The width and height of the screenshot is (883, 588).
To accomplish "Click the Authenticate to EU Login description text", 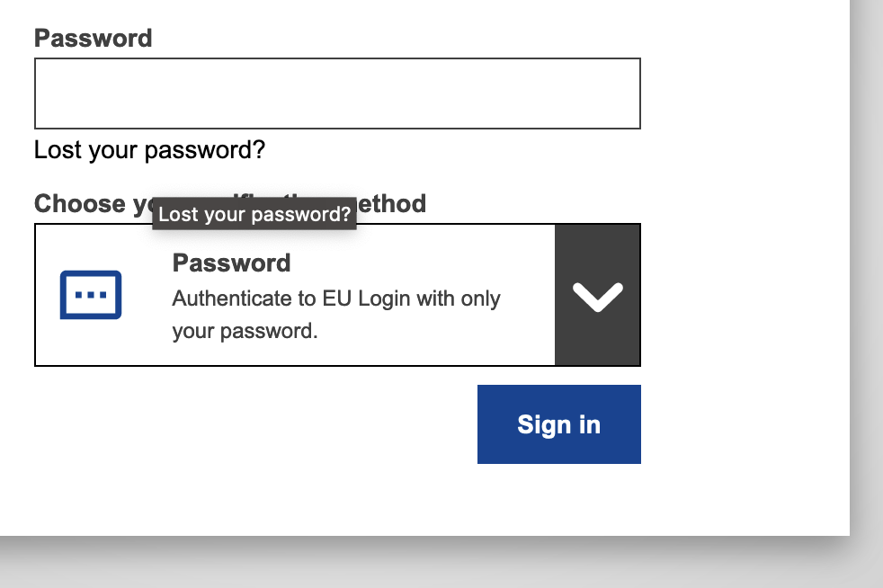I will pyautogui.click(x=335, y=314).
